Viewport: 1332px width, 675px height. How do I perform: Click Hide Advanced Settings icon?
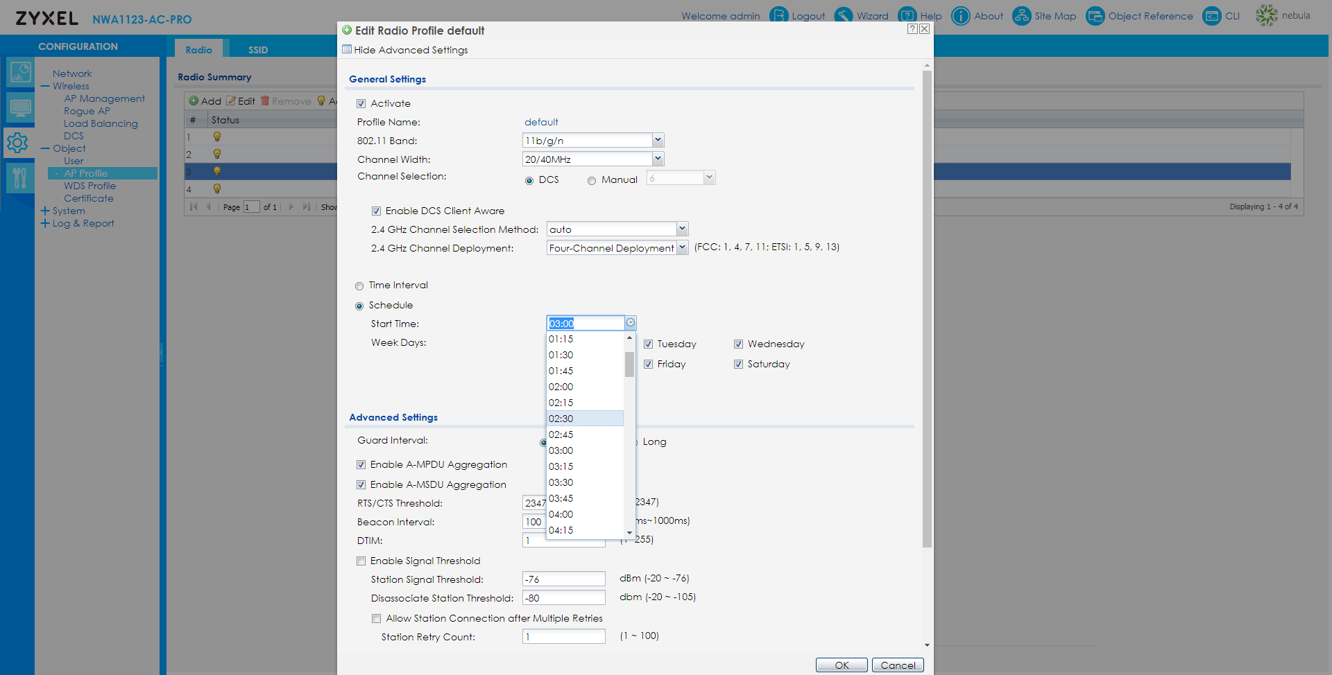click(347, 50)
